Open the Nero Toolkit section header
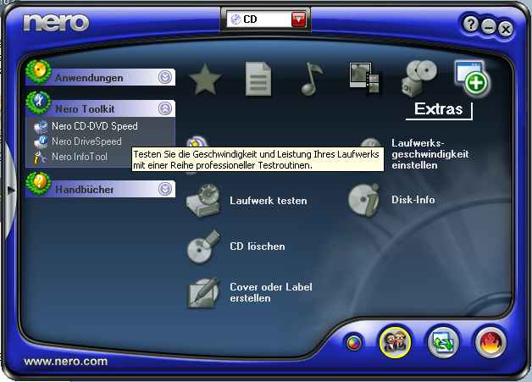The width and height of the screenshot is (532, 382). click(x=101, y=108)
